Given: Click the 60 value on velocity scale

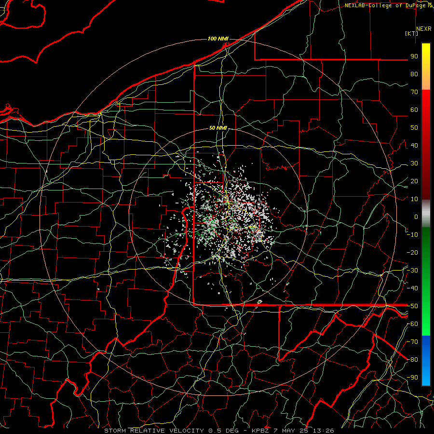Looking at the screenshot, I should point(414,109).
